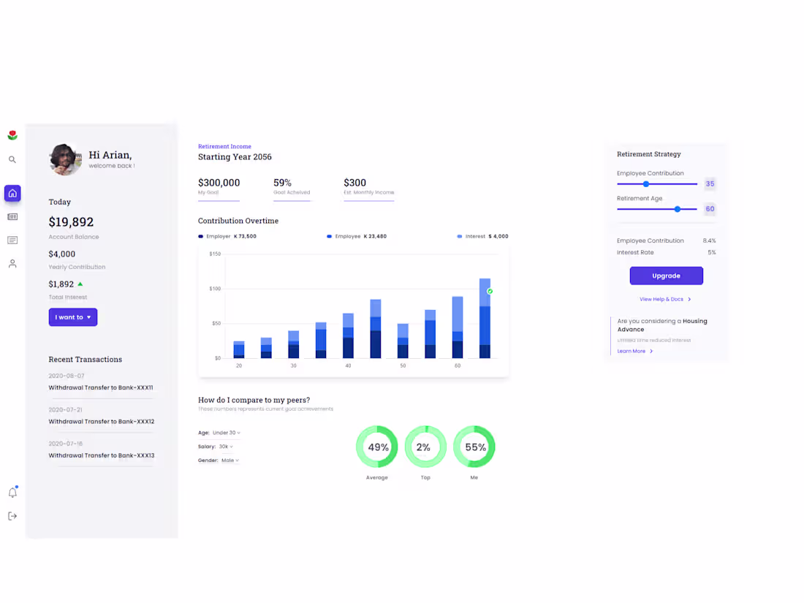Open the 'I want to' menu
This screenshot has width=804, height=603.
pyautogui.click(x=72, y=316)
